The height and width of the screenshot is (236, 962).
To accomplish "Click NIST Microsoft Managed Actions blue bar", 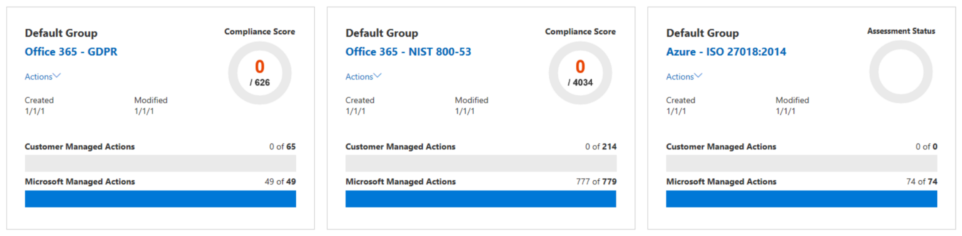I will (x=481, y=199).
